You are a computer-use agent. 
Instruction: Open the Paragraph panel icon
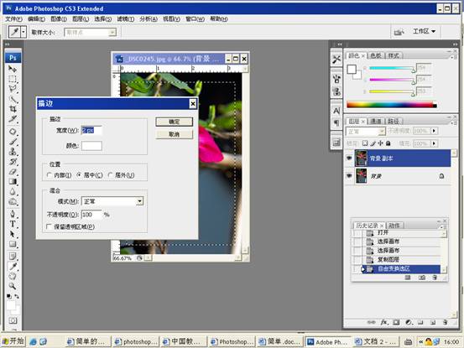(336, 122)
